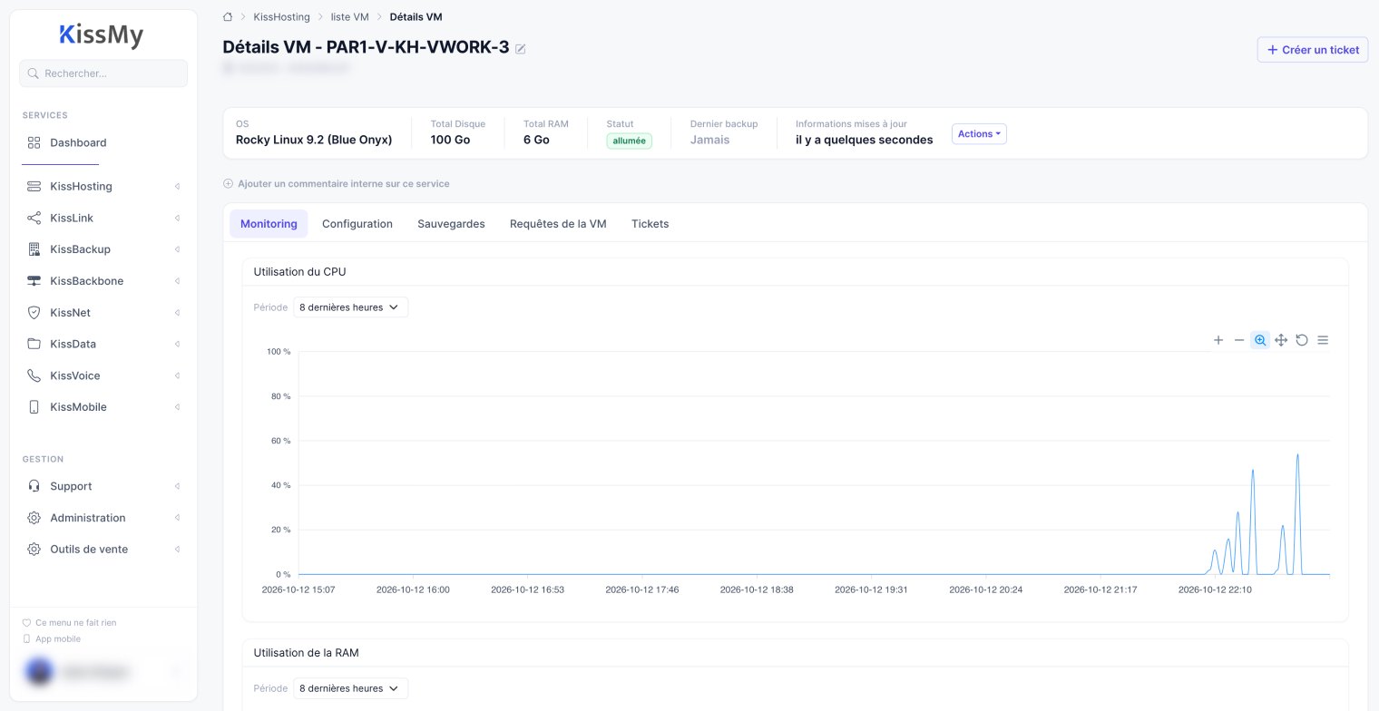The height and width of the screenshot is (711, 1379).
Task: Focus the Rechercher search field
Action: 103,73
